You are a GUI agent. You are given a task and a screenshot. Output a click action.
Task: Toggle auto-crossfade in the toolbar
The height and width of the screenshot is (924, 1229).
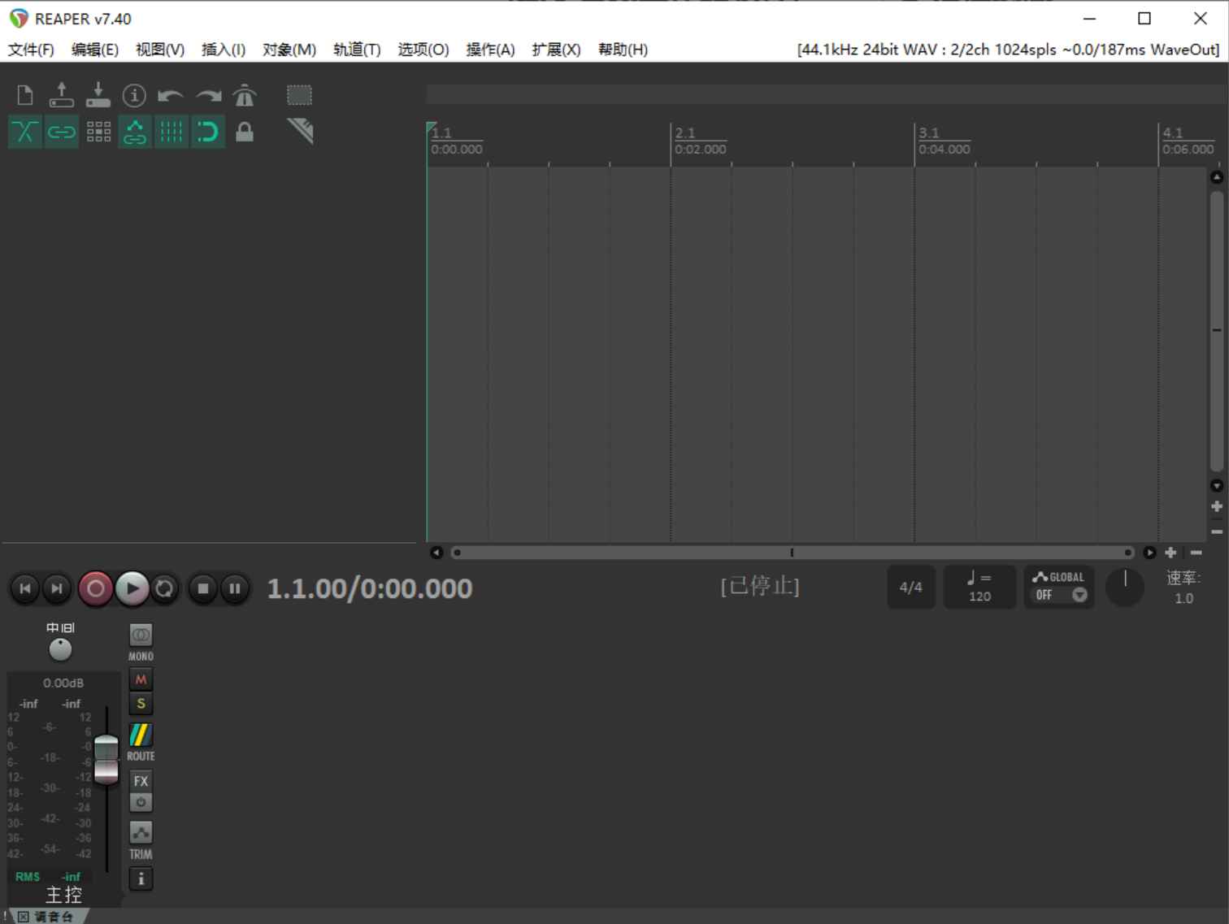[x=24, y=131]
